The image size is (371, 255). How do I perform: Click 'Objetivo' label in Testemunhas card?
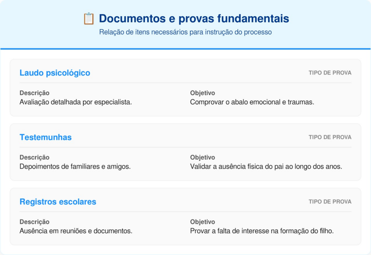click(x=203, y=158)
